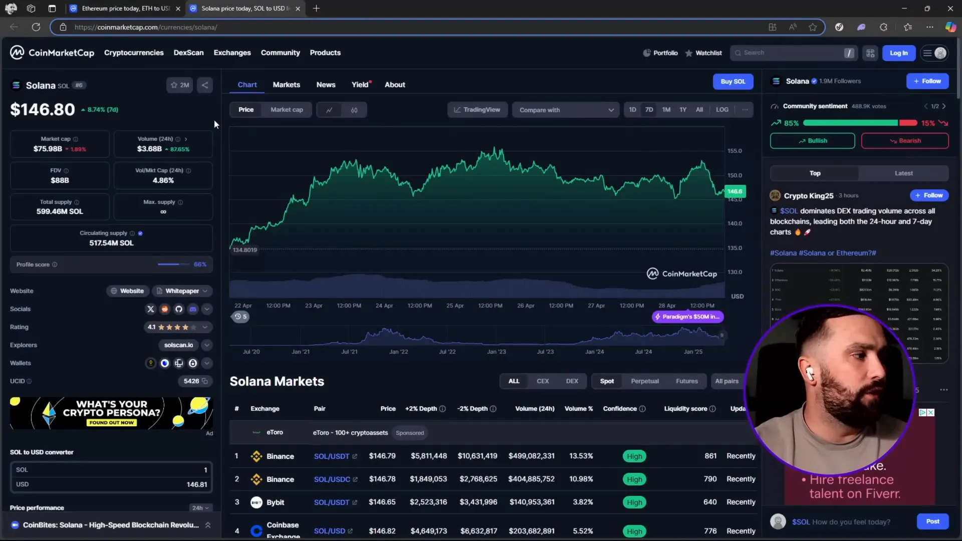Click the SOL amount converter field
The width and height of the screenshot is (962, 541).
point(111,470)
